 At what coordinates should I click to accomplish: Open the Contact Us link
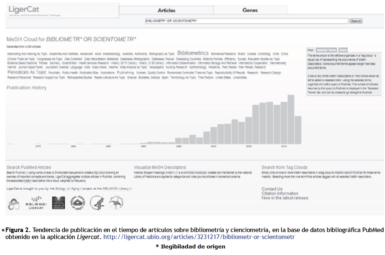coord(272,189)
